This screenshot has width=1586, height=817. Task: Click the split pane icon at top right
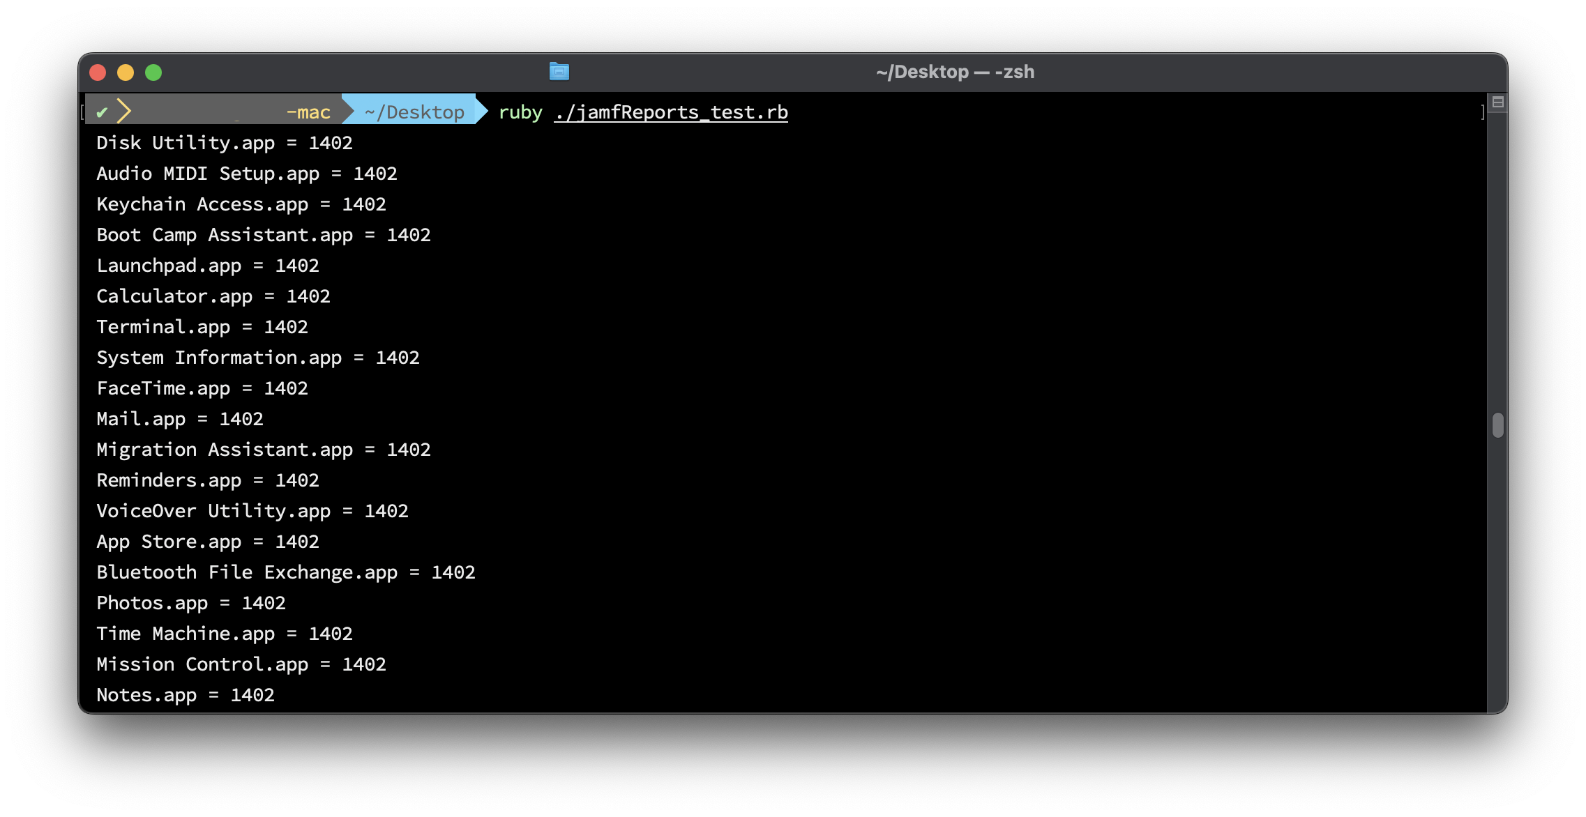tap(1497, 102)
